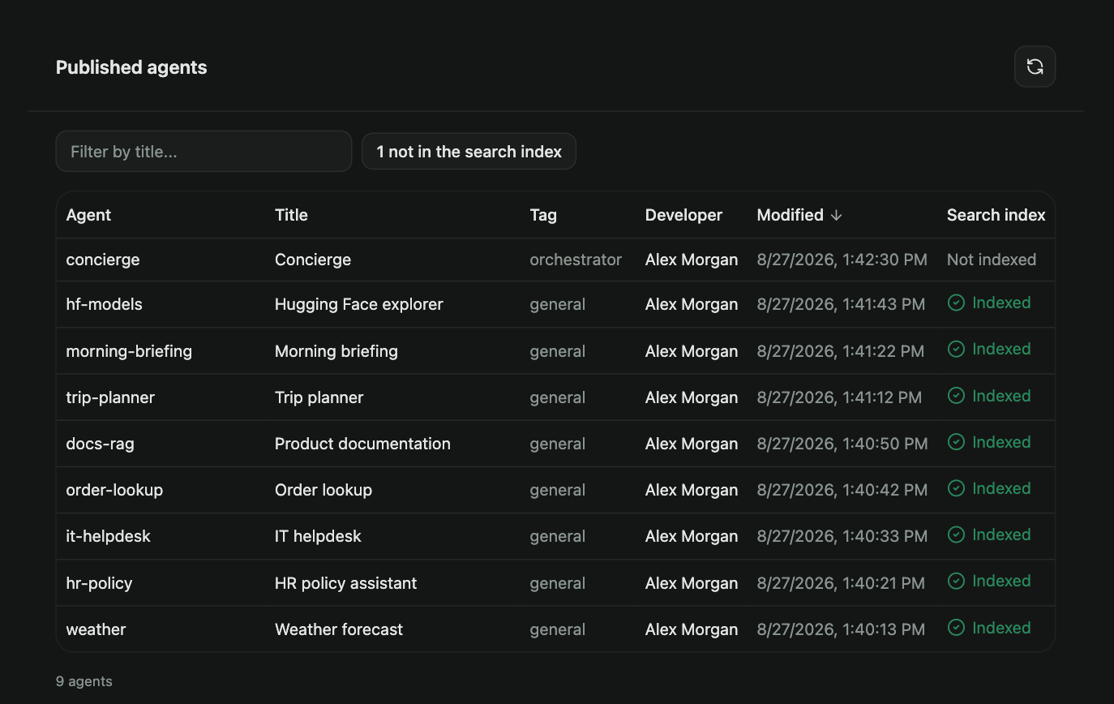The image size is (1114, 704).
Task: Toggle the '1 not in the search index' filter
Action: click(469, 152)
